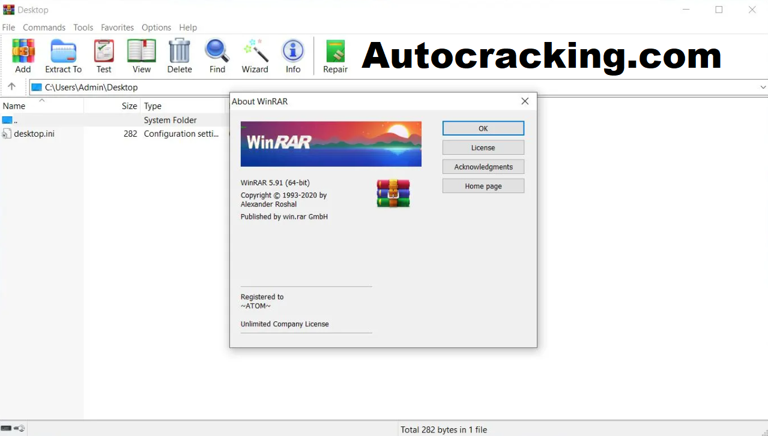The height and width of the screenshot is (436, 768).
Task: Click the Extract To toolbar icon
Action: [63, 51]
